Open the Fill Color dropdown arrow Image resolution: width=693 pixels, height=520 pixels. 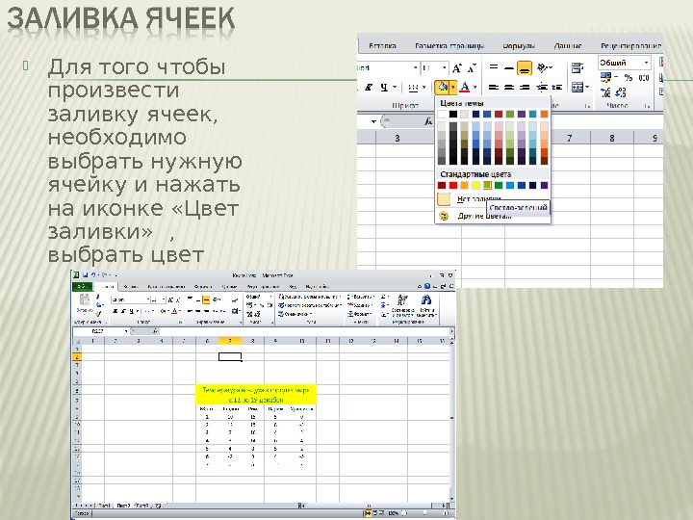[453, 87]
